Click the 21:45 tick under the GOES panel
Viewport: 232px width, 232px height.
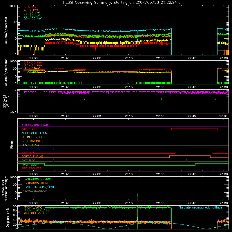pos(65,116)
